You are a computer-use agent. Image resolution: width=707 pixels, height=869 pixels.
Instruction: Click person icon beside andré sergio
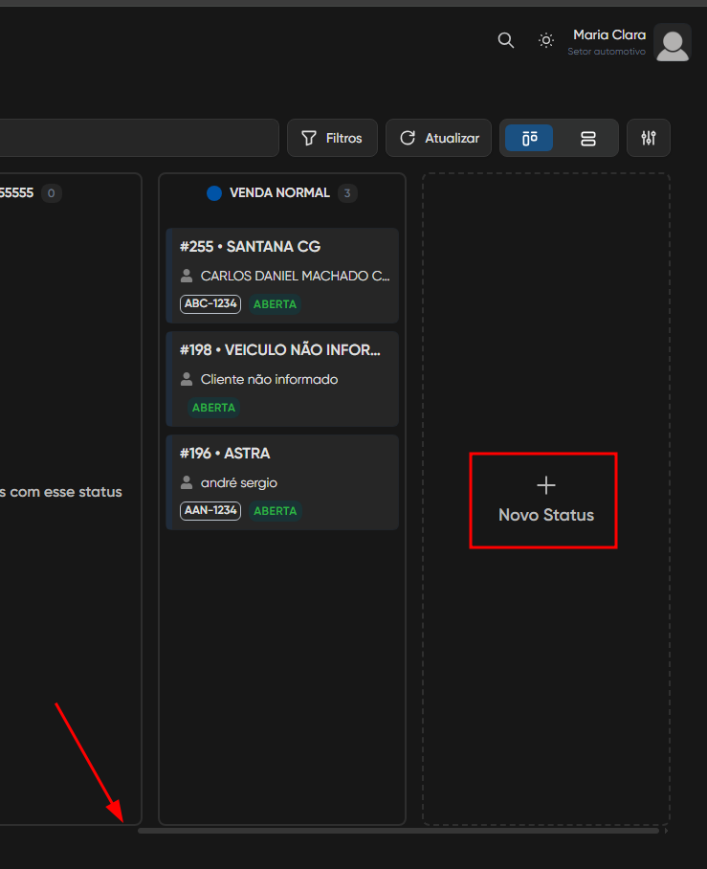coord(187,482)
